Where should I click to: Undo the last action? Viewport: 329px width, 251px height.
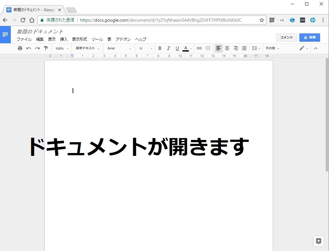click(29, 48)
